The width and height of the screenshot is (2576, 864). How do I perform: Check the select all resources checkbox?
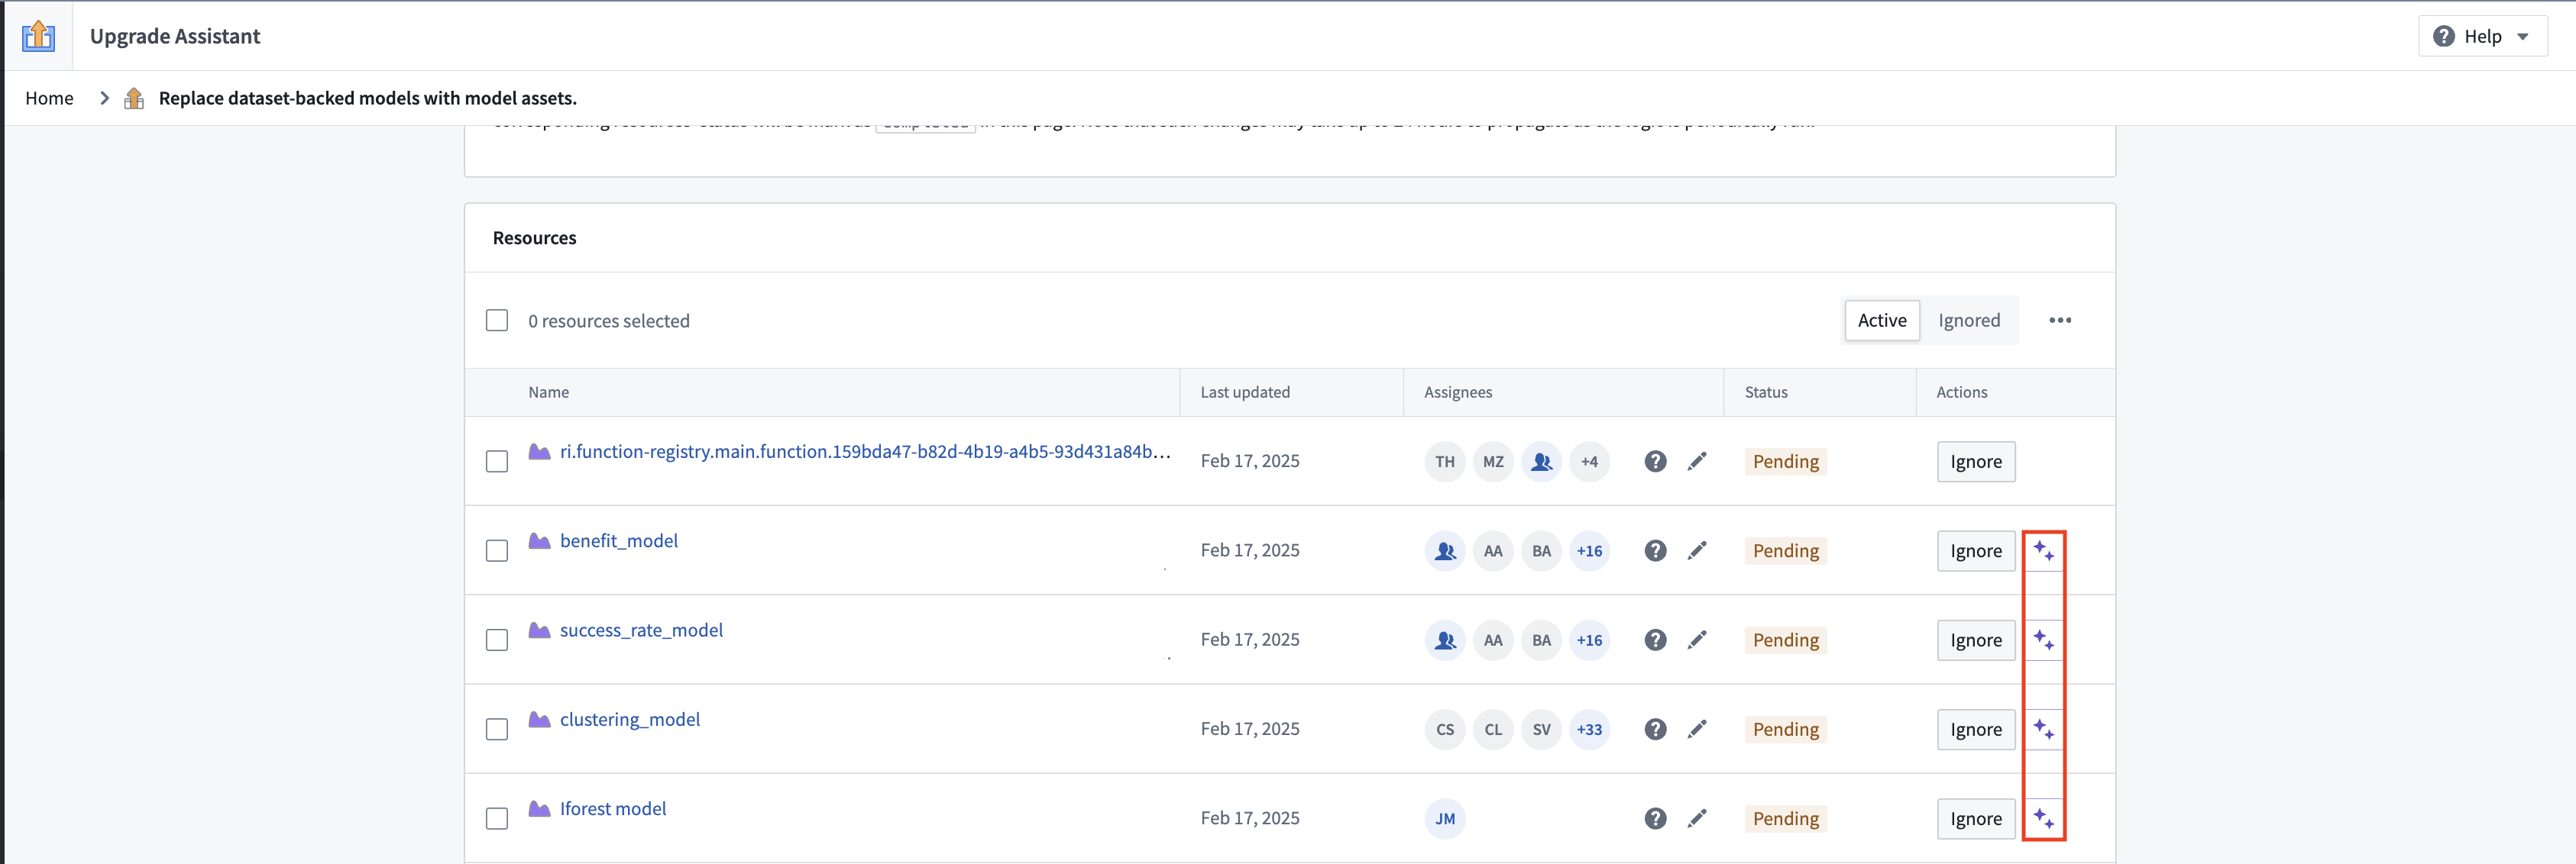[x=497, y=321]
